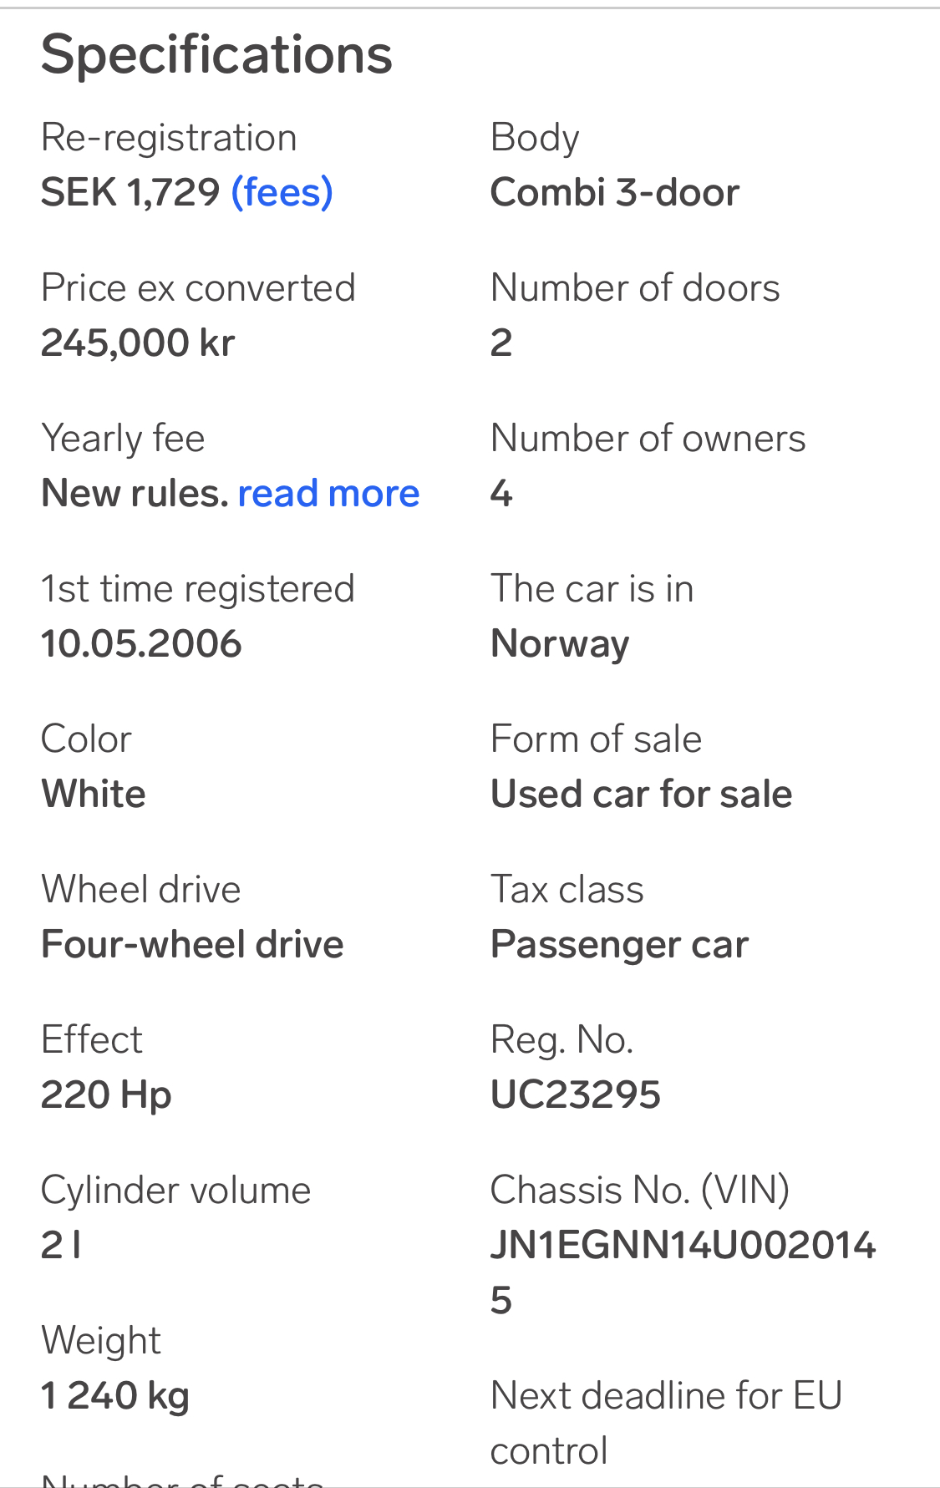The width and height of the screenshot is (940, 1488).
Task: Select the Passenger car tax class value
Action: (x=619, y=945)
